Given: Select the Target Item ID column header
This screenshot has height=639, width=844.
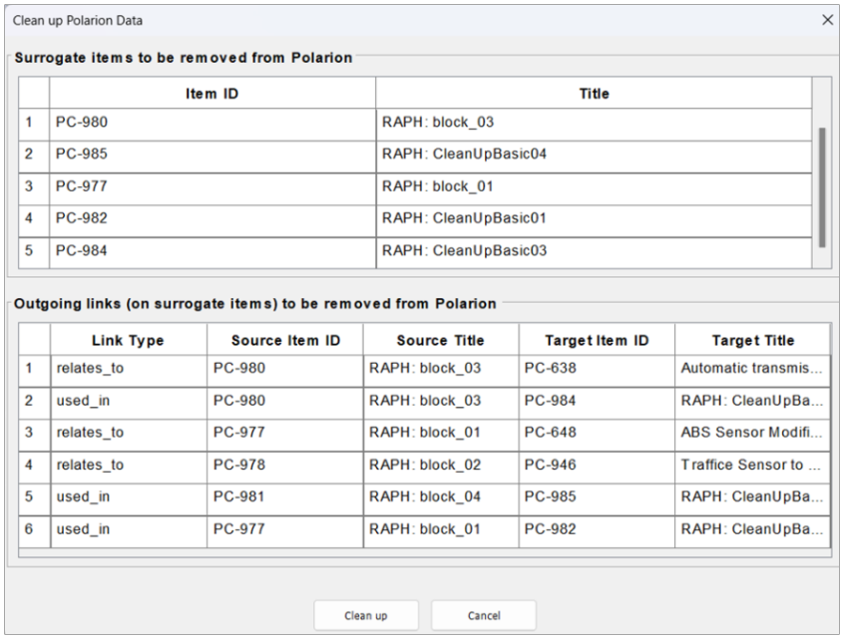Looking at the screenshot, I should (595, 340).
